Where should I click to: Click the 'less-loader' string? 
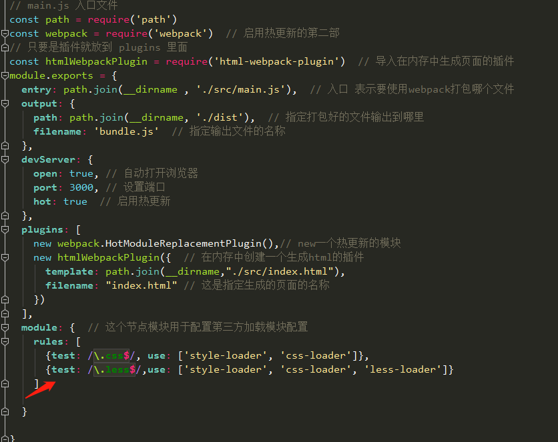403,369
